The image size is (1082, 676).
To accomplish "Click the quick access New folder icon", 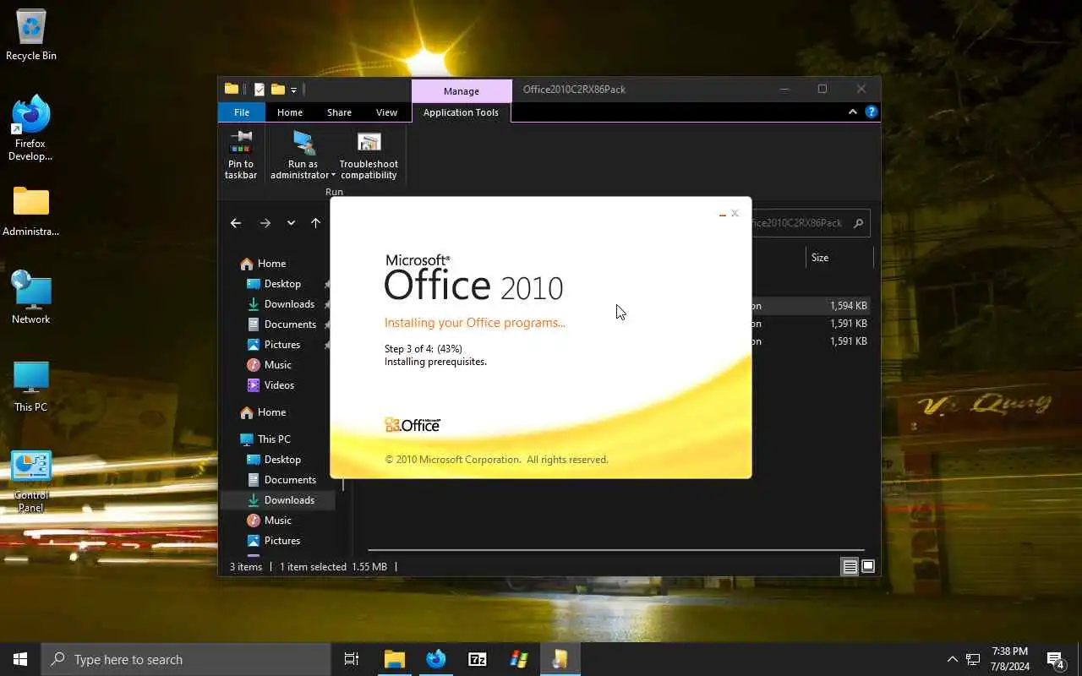I will (277, 90).
